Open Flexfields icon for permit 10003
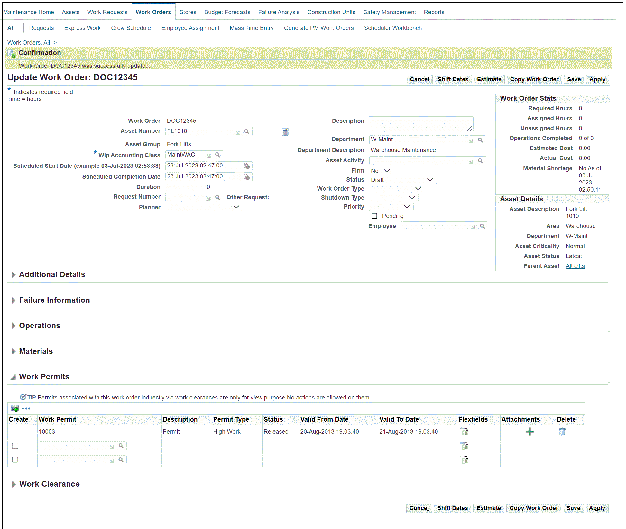Image resolution: width=626 pixels, height=529 pixels. pos(464,432)
